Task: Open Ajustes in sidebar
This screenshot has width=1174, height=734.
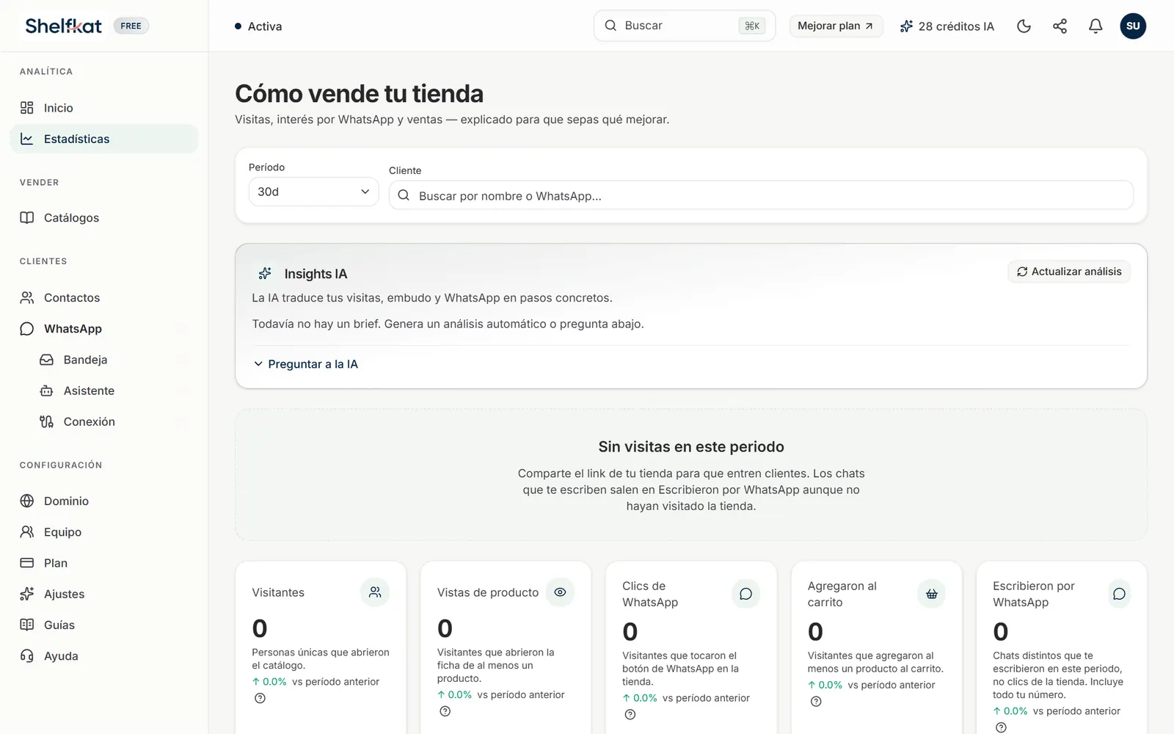Action: click(104, 594)
